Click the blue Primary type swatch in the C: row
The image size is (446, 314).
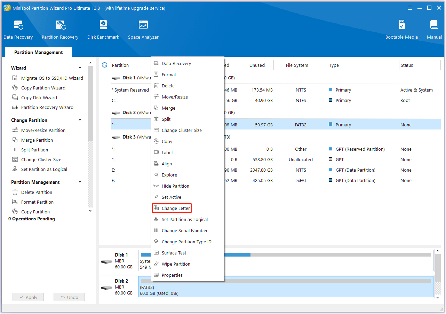click(330, 100)
